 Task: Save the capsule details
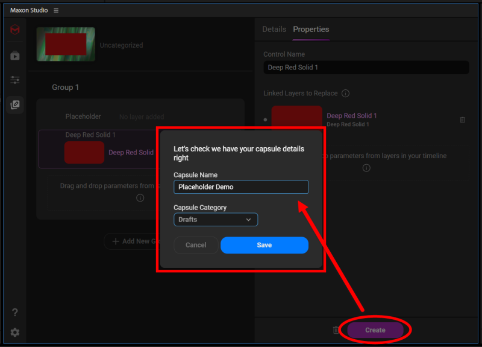[x=264, y=245]
